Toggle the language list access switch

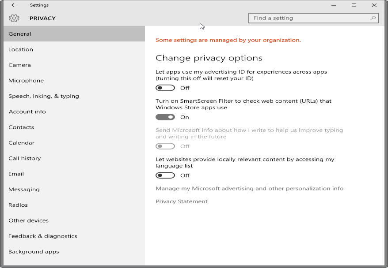pos(165,175)
